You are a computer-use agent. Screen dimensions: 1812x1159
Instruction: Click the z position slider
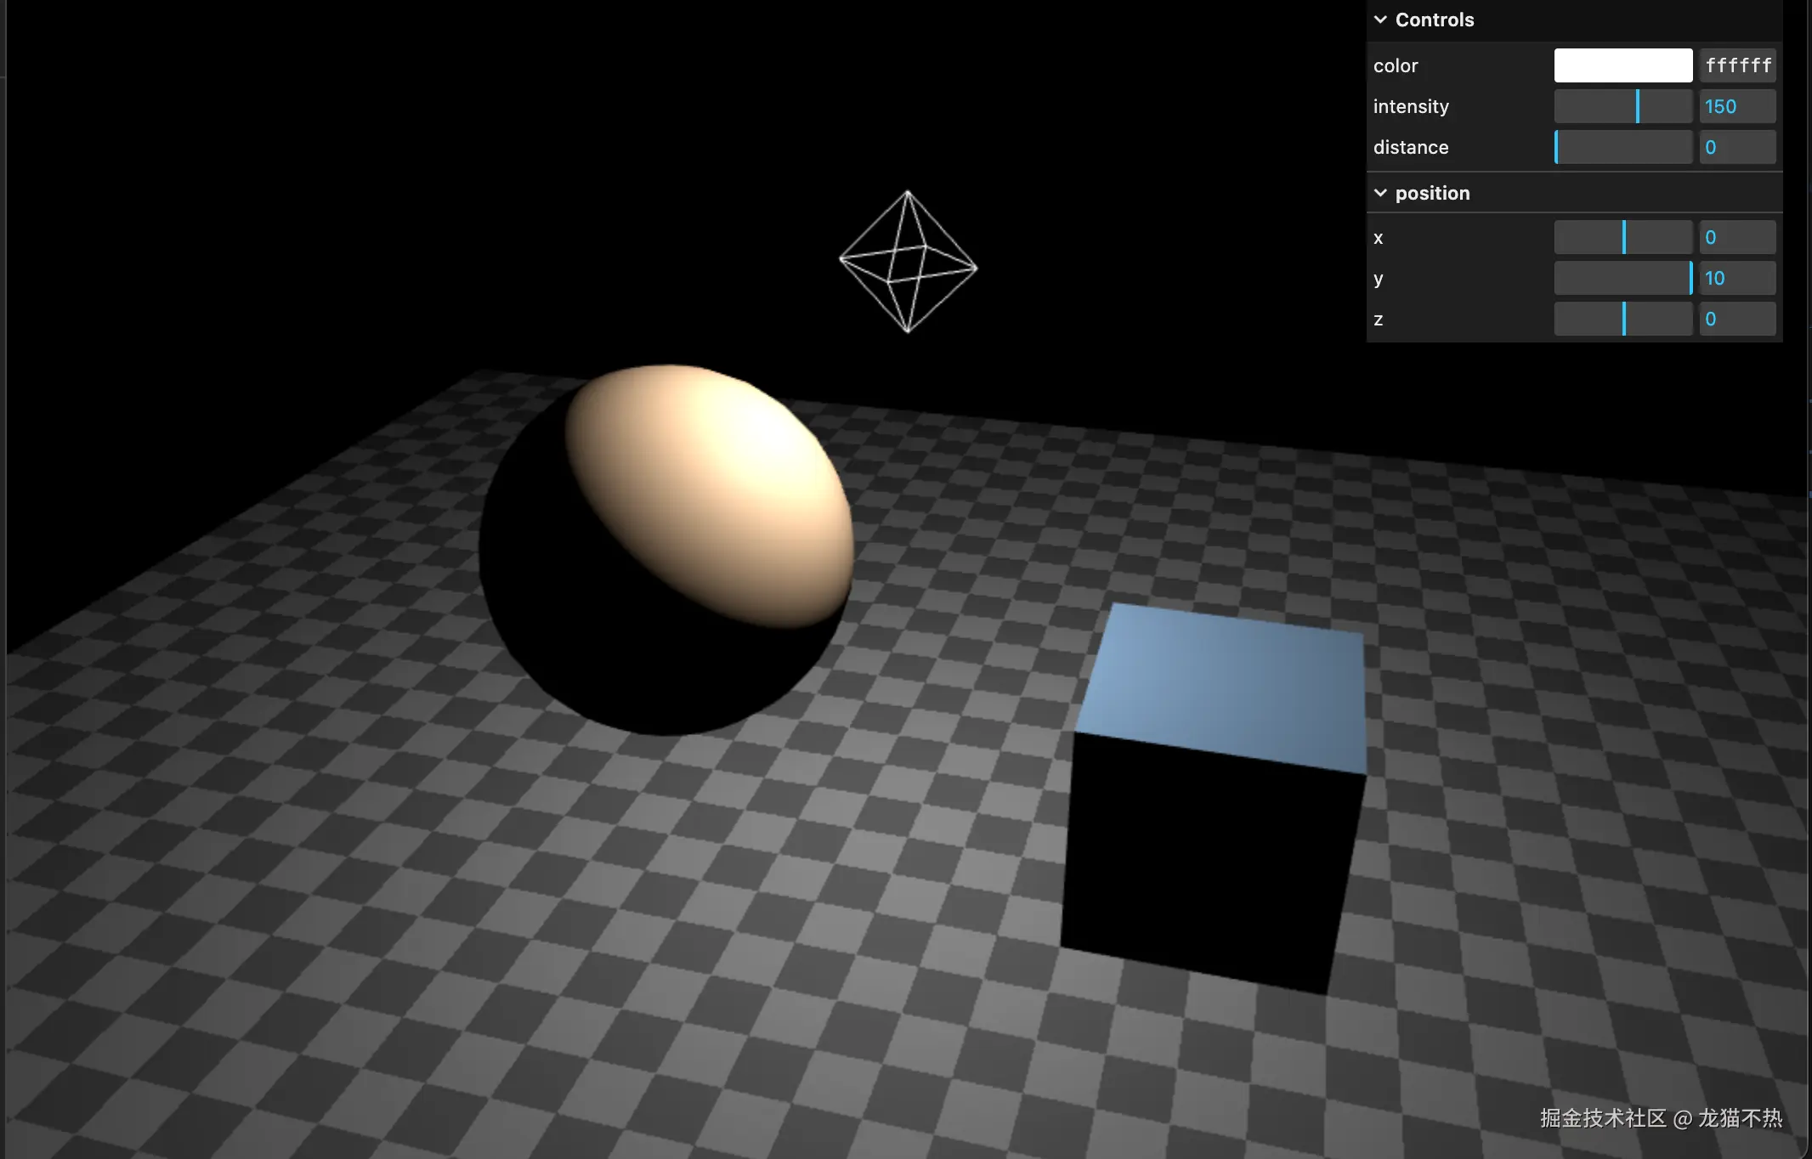click(1622, 319)
